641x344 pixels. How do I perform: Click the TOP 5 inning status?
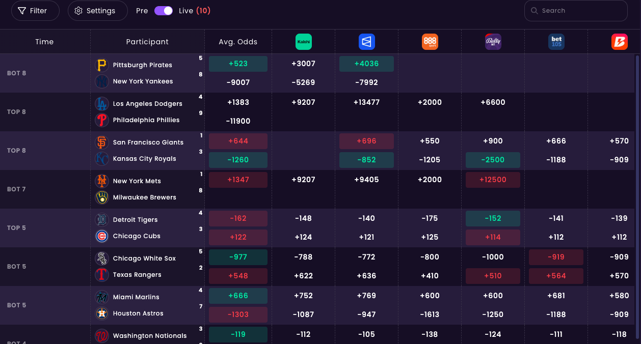point(16,228)
